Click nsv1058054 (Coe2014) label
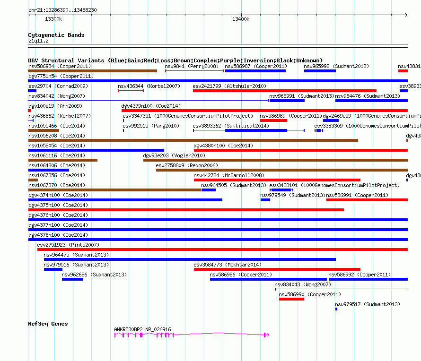 (57, 146)
